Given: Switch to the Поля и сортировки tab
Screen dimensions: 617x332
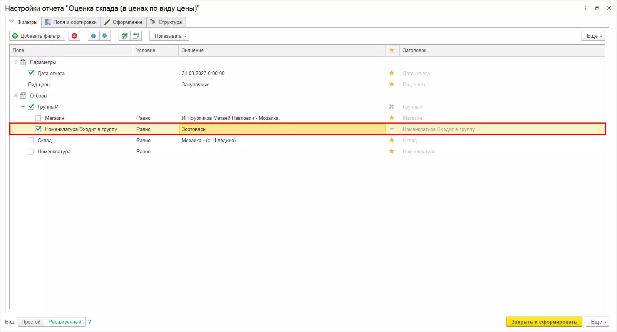Looking at the screenshot, I should [x=71, y=22].
